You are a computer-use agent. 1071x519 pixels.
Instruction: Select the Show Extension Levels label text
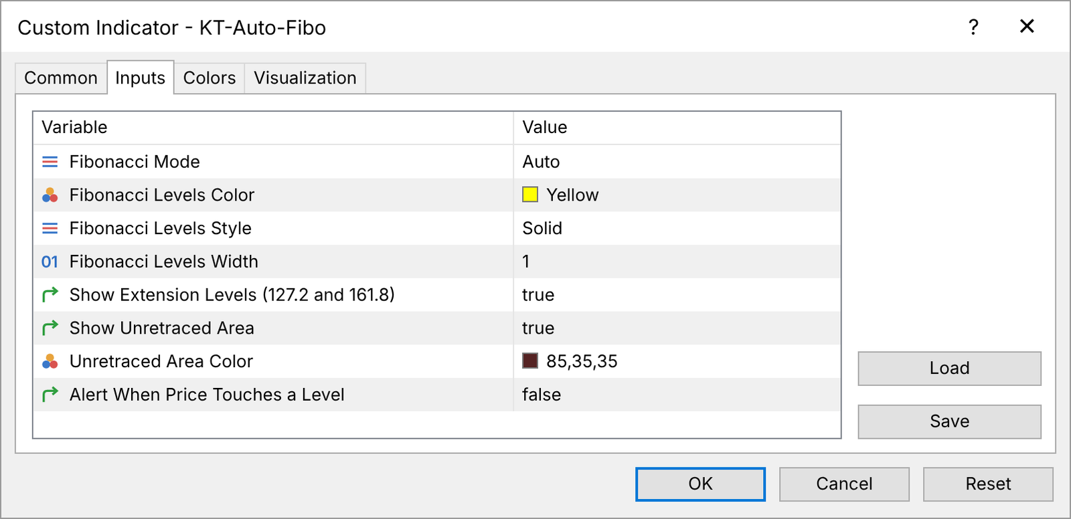point(232,295)
